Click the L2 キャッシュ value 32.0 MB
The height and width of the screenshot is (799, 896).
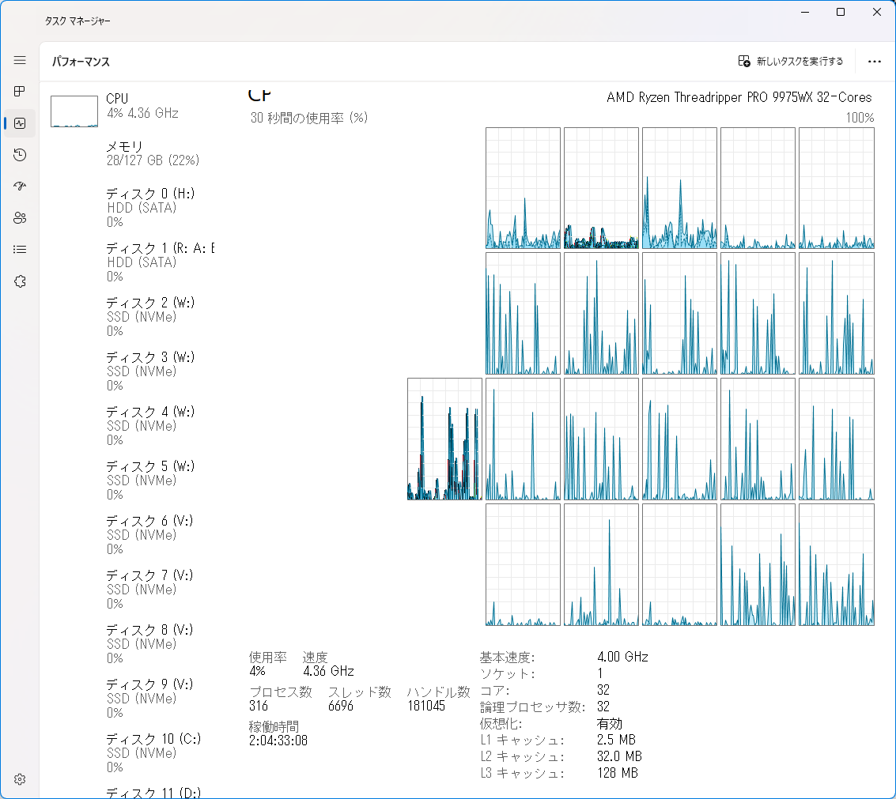tap(619, 756)
